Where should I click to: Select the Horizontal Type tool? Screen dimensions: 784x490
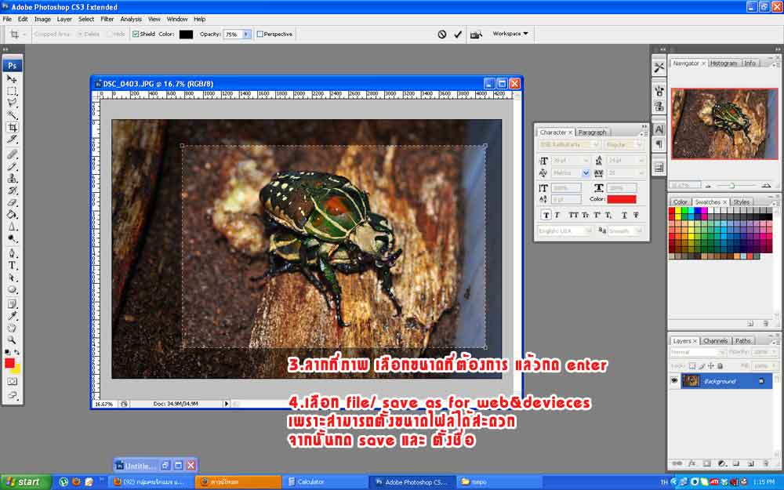(x=12, y=265)
